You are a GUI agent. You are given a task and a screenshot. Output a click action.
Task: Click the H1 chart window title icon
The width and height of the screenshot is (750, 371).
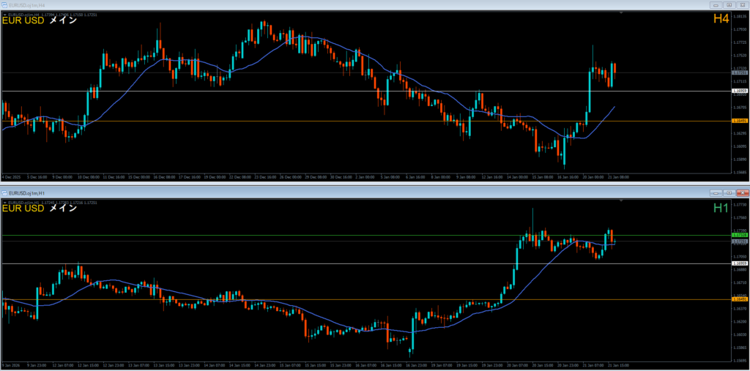pos(4,192)
